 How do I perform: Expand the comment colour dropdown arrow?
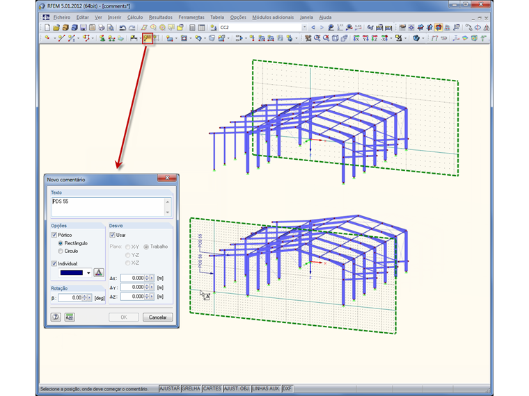[x=88, y=273]
